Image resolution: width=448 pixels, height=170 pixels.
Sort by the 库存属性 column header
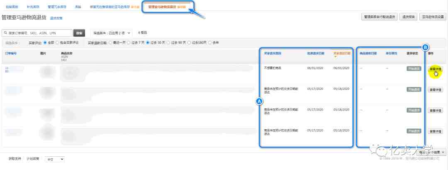coord(392,53)
